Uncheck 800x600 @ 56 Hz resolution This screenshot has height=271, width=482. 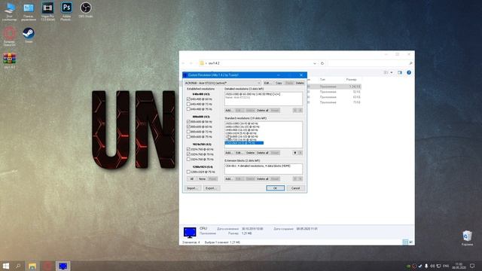(188, 122)
